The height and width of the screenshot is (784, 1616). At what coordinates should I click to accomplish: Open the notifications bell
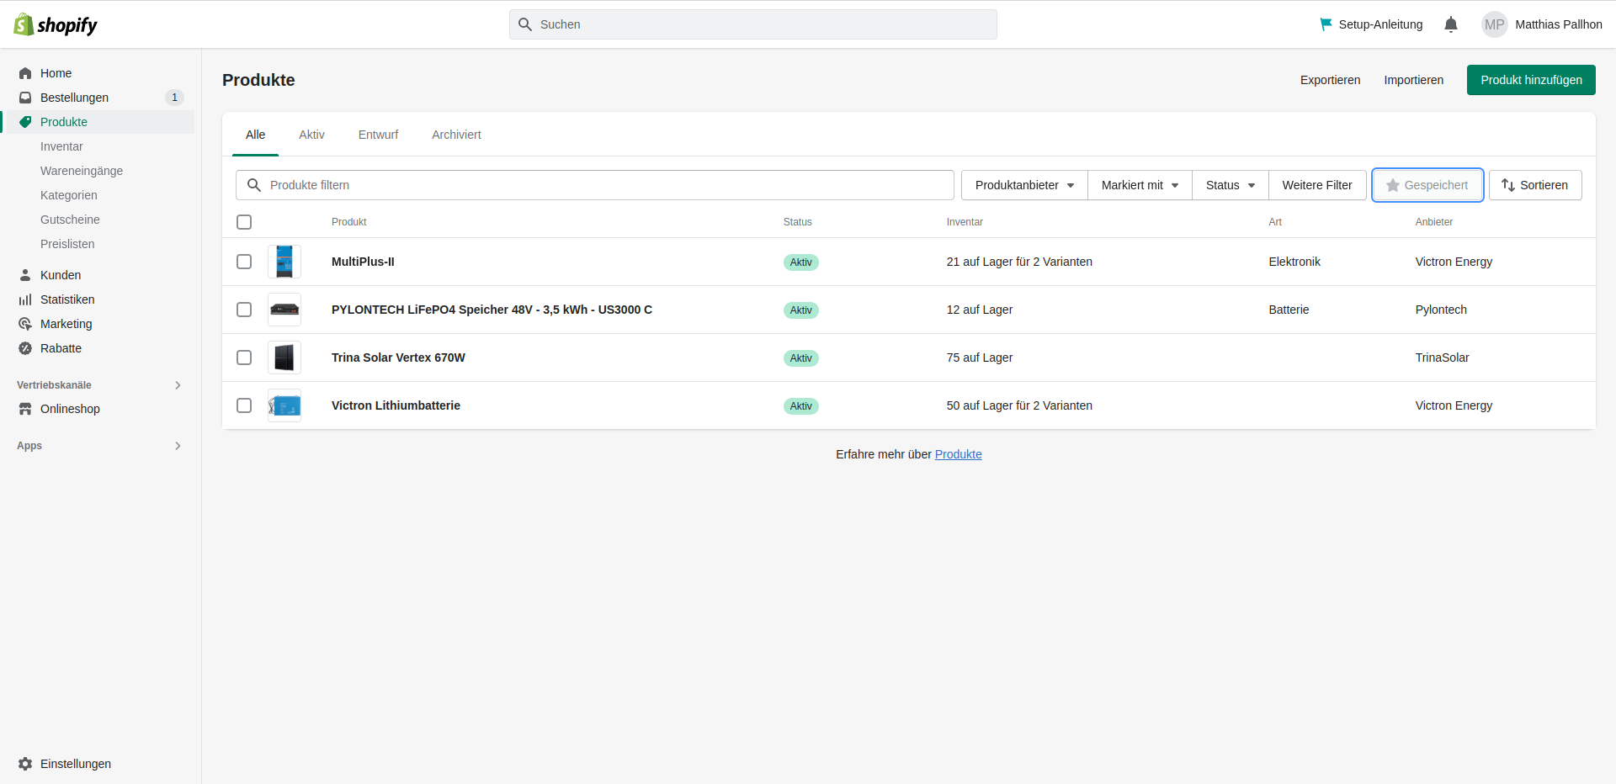[x=1451, y=24]
